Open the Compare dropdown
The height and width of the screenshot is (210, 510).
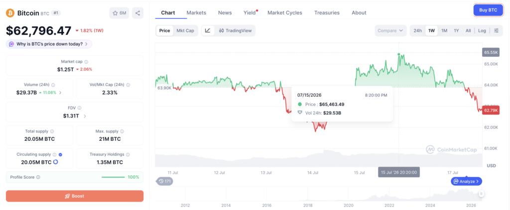click(390, 30)
